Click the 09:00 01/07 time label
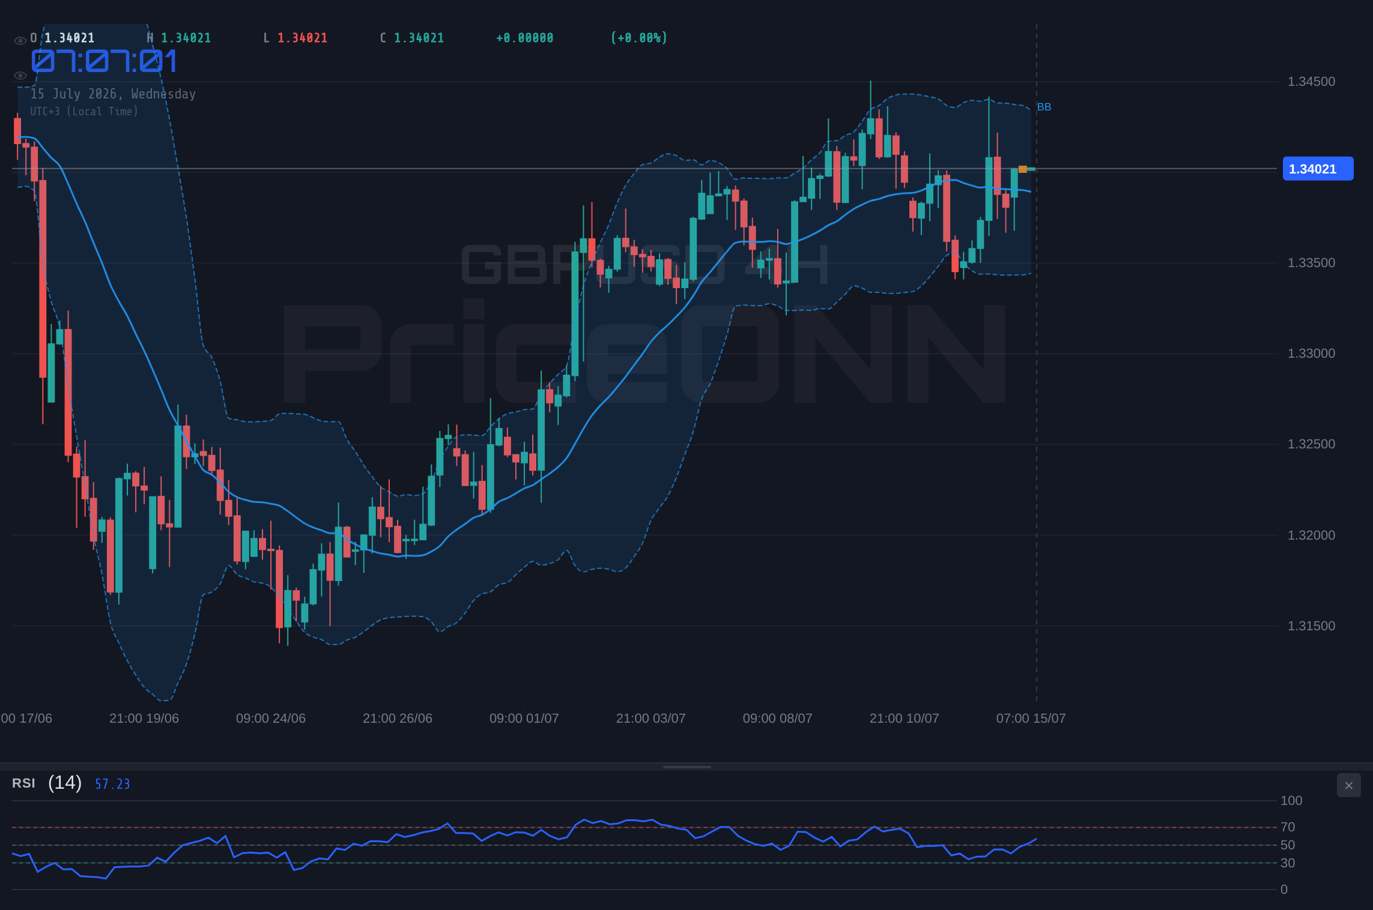The image size is (1373, 910). (524, 719)
